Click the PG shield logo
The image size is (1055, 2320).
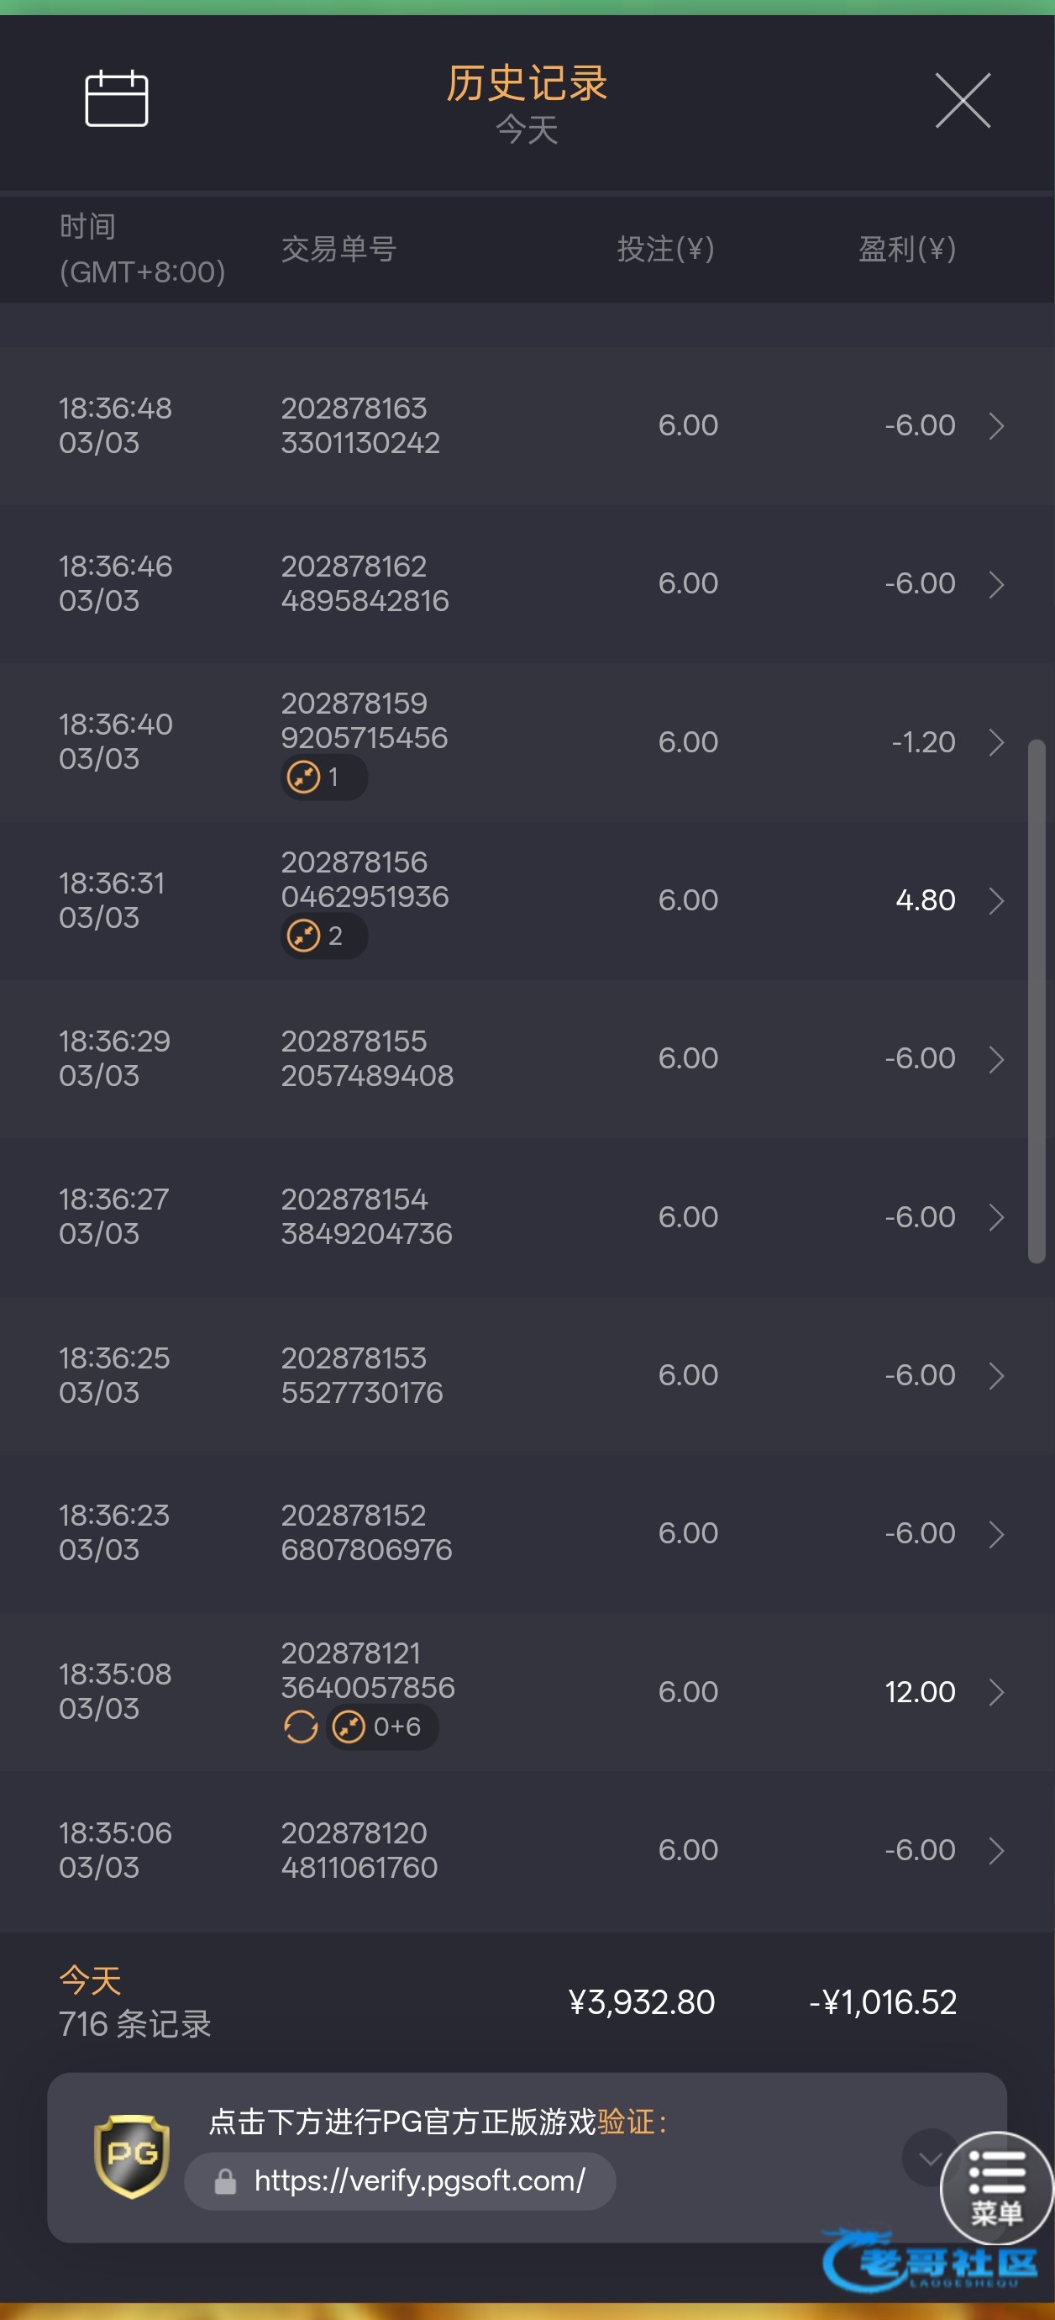131,2155
